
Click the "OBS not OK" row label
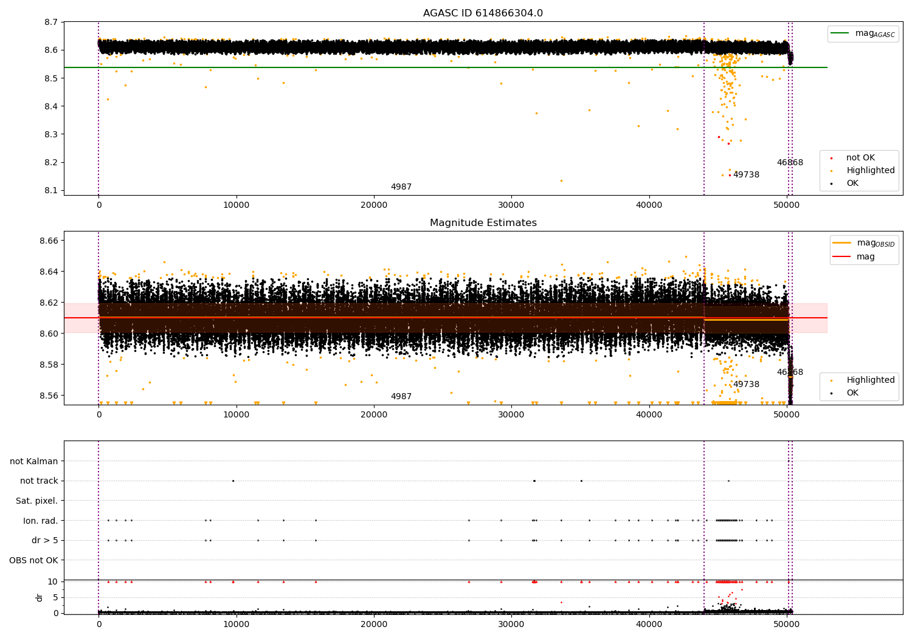[x=34, y=560]
